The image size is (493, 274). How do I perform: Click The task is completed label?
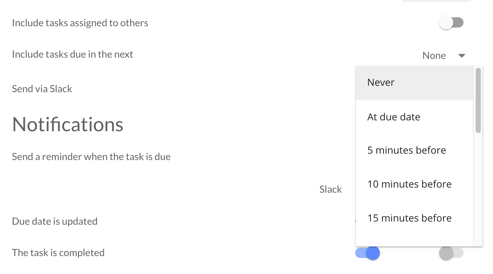pos(58,253)
